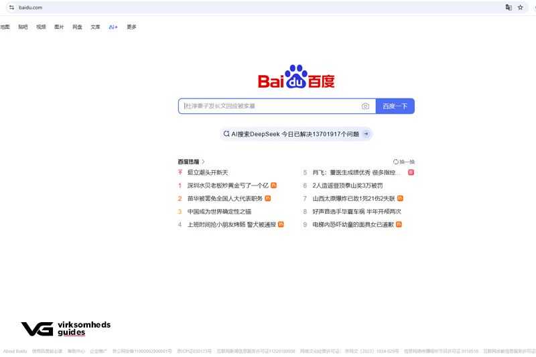
Task: Click 热 badge after 深圳水贝老板炒黄金亏了一个亿
Action: [273, 185]
